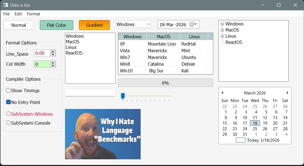Click Today: 3/18/2026 link in calendar

click(263, 140)
